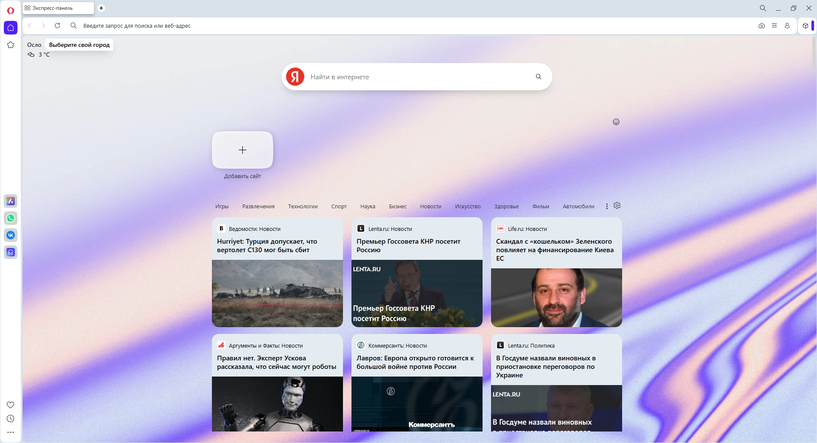The width and height of the screenshot is (817, 443).
Task: Select the Здоровье news category
Action: (506, 207)
